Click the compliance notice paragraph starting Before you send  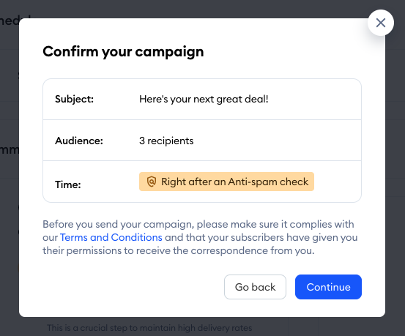[x=200, y=237]
